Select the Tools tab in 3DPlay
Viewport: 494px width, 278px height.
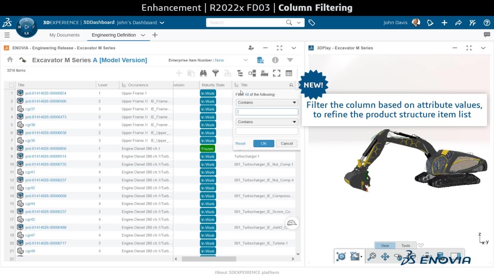pyautogui.click(x=406, y=245)
